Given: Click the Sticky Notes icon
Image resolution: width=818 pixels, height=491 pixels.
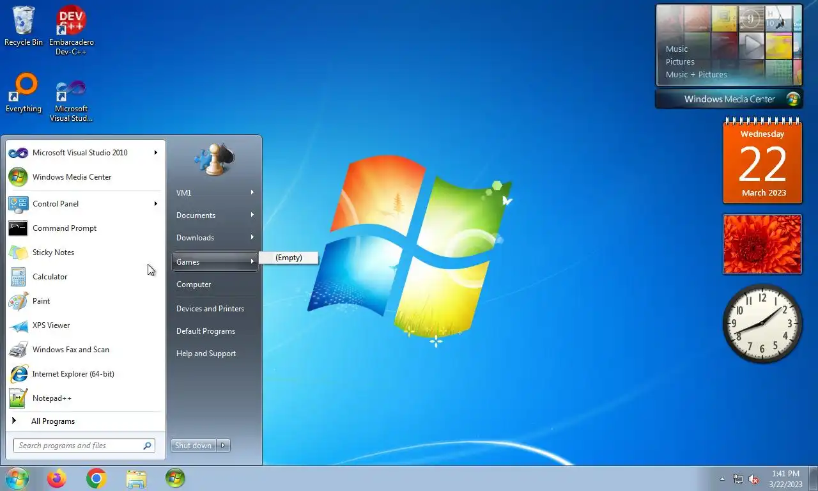Looking at the screenshot, I should coord(18,253).
